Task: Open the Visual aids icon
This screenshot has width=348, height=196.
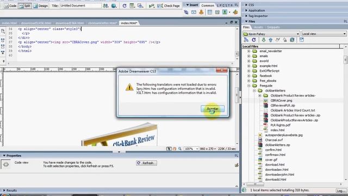Action: (x=140, y=6)
